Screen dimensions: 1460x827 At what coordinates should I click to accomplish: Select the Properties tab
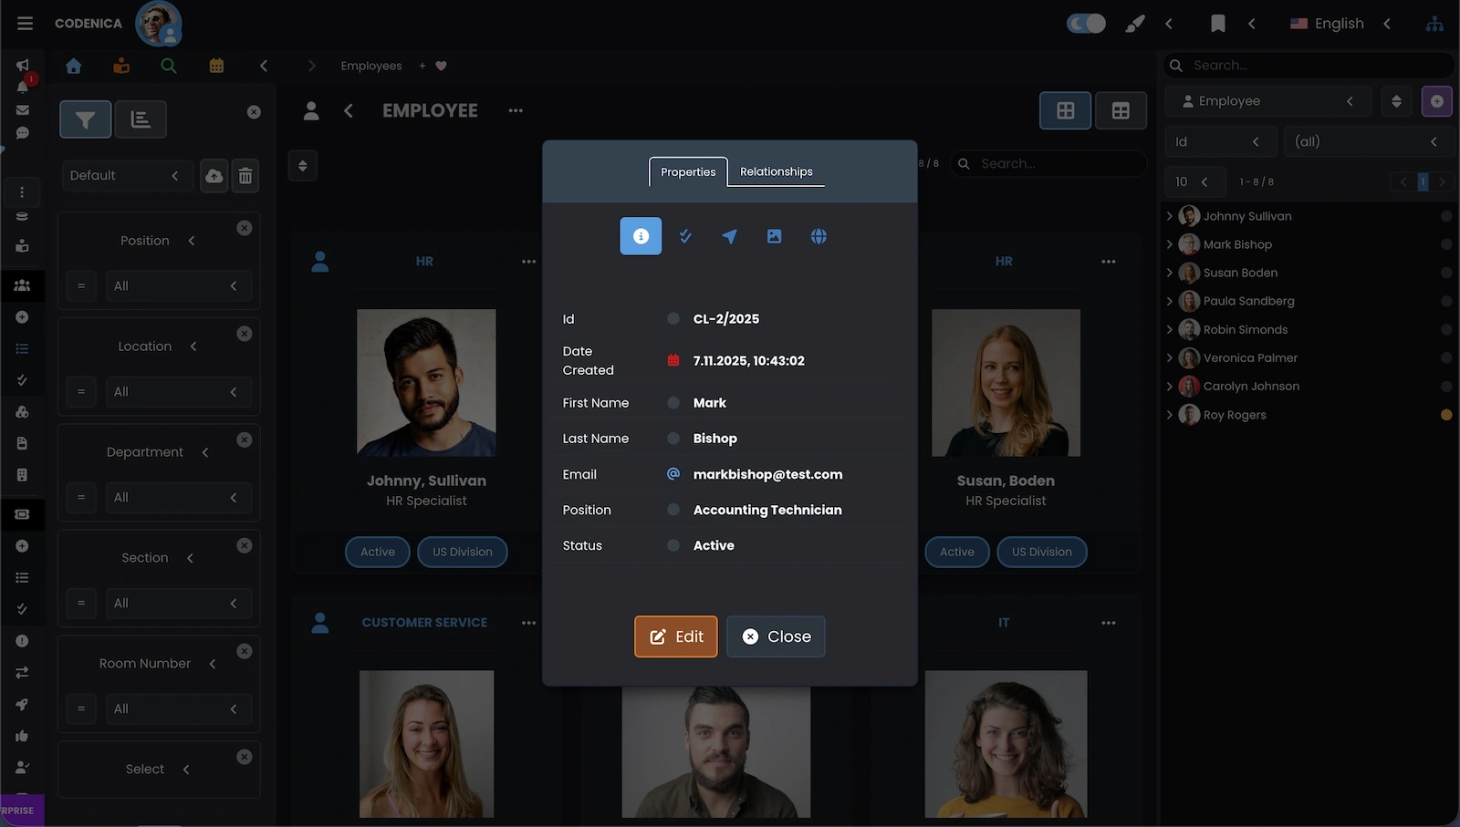(x=688, y=171)
